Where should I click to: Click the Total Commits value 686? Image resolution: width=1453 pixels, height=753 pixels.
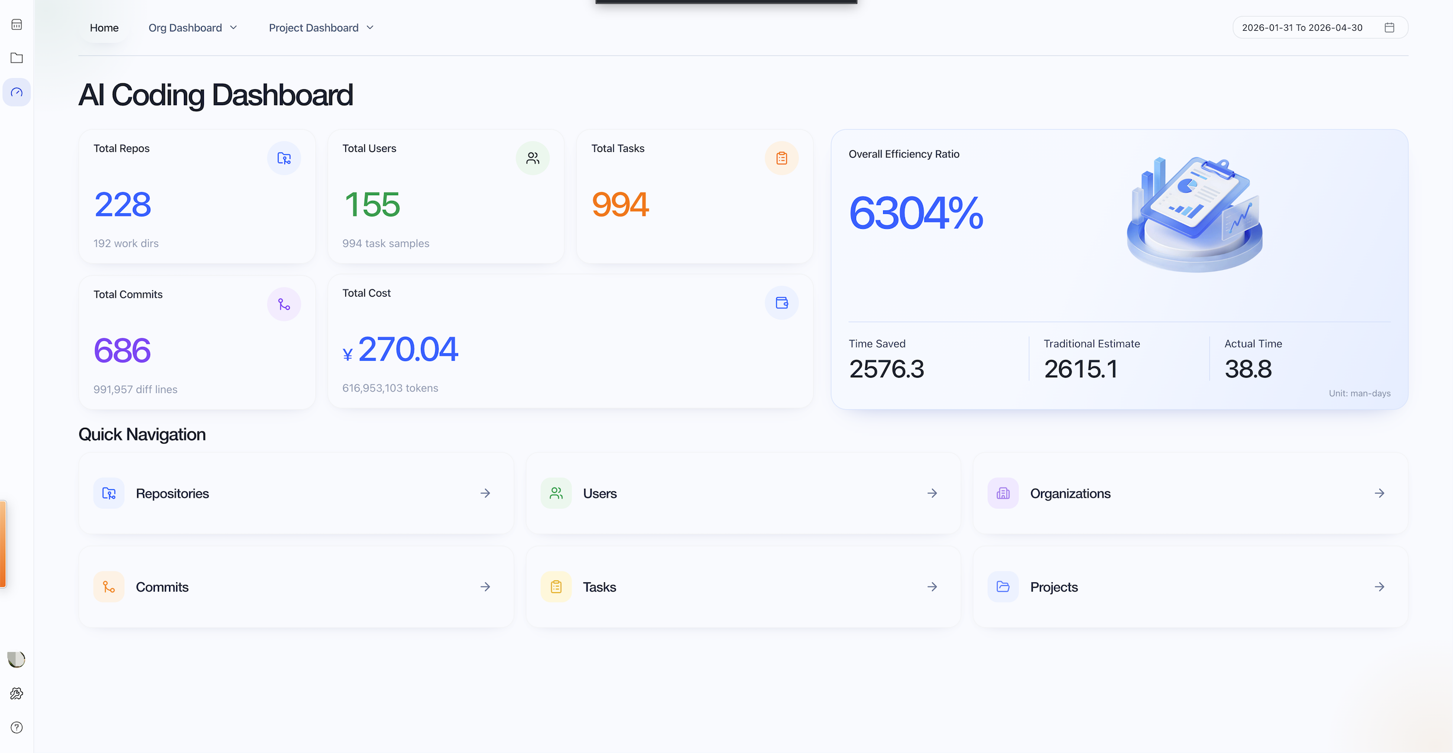[x=122, y=350]
